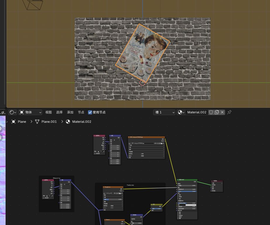Toggle checkbox in Mapping frame texture coordinate node

(x=44, y=198)
